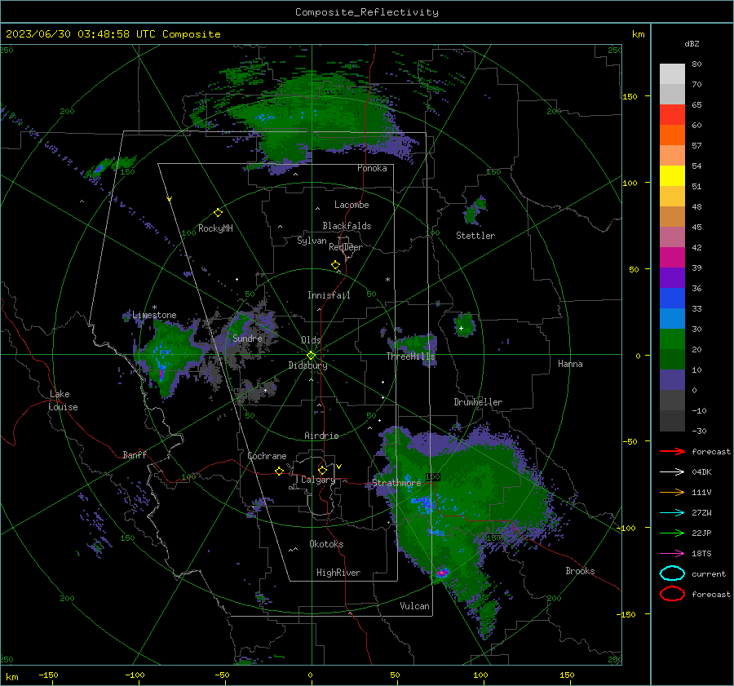Select the orange 111V arrow legend icon

click(x=672, y=492)
